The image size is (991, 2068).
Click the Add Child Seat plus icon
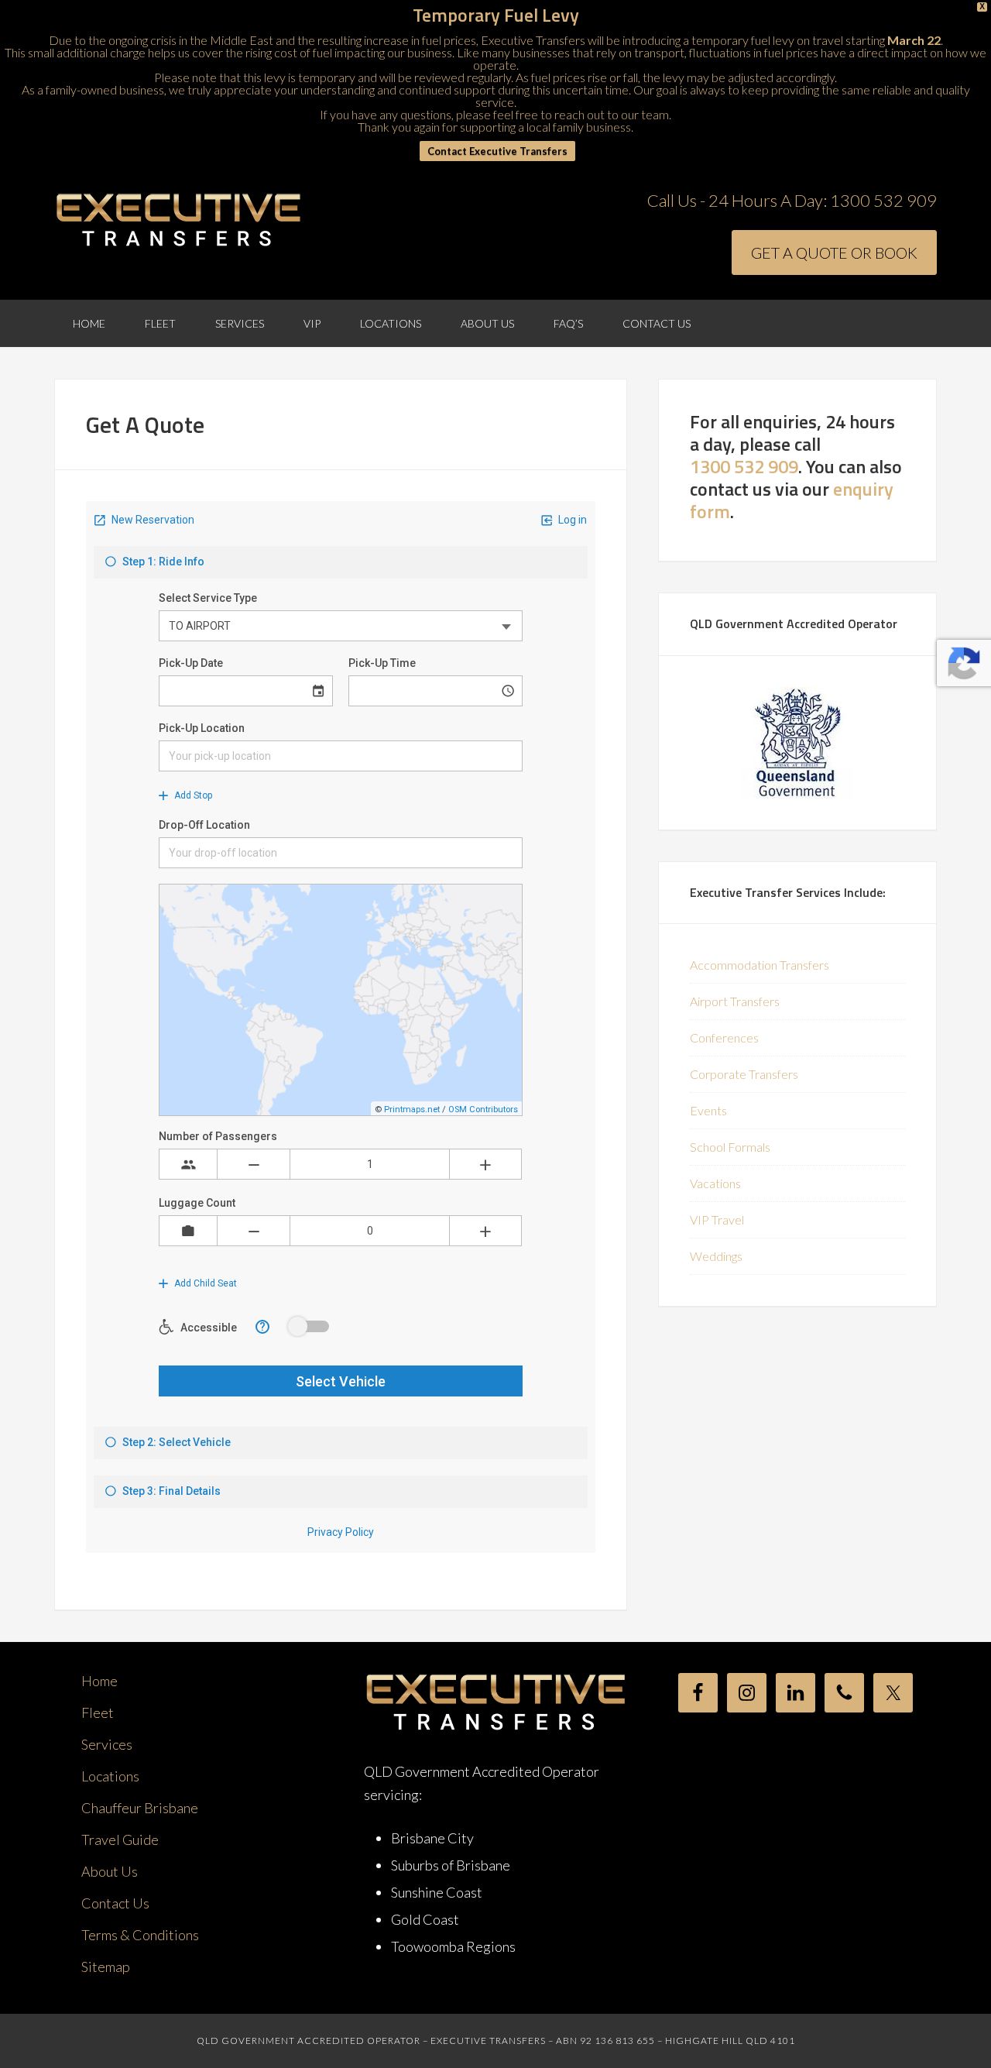click(163, 1283)
